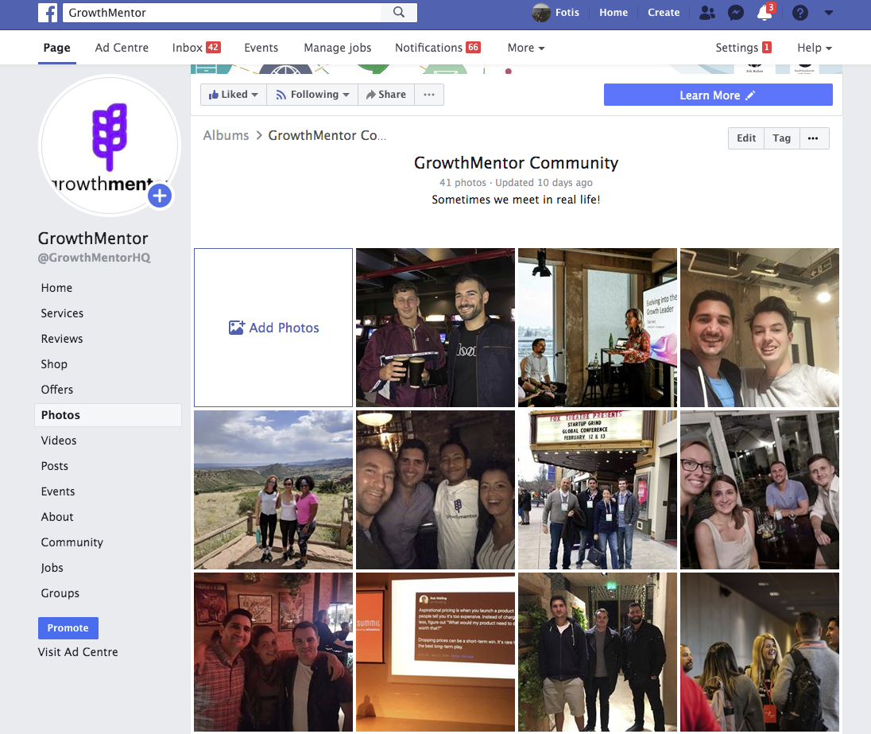The height and width of the screenshot is (734, 871).
Task: Open selfie of two smiling men
Action: 760,328
